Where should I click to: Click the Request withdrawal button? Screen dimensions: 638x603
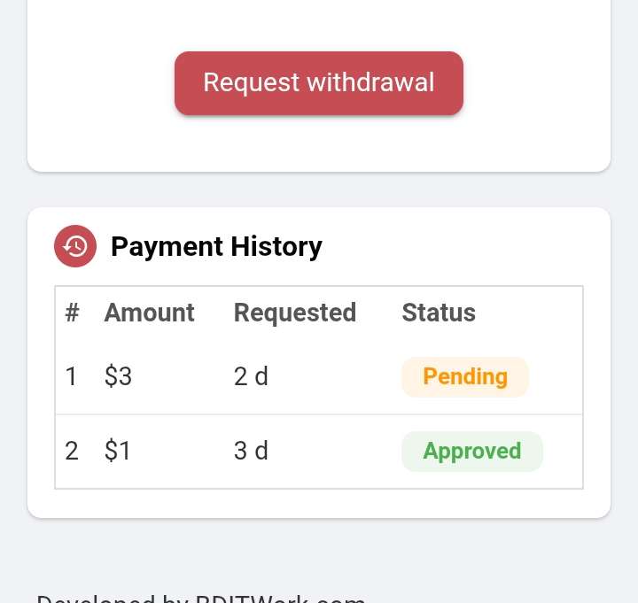coord(319,83)
